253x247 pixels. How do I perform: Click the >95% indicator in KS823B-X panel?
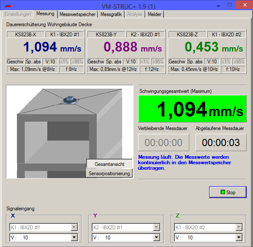click(x=77, y=62)
